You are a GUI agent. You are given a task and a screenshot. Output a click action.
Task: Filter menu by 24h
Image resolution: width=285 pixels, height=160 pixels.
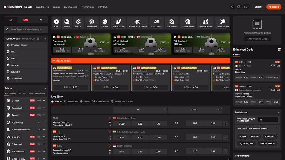[30, 94]
